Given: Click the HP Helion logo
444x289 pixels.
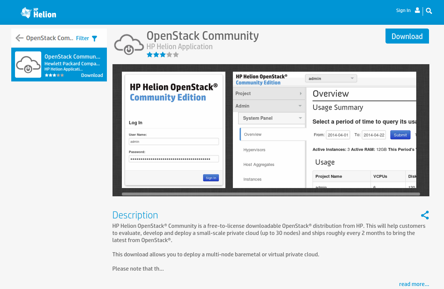Looking at the screenshot, I should (x=39, y=13).
